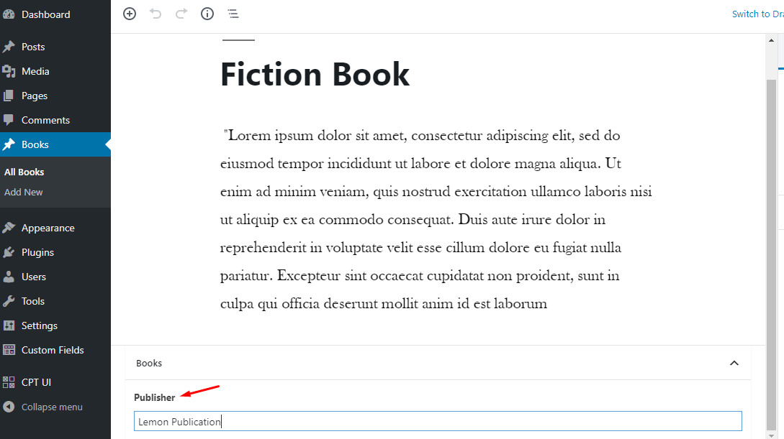Click the Pages icon in sidebar
The width and height of the screenshot is (784, 439).
coord(9,96)
